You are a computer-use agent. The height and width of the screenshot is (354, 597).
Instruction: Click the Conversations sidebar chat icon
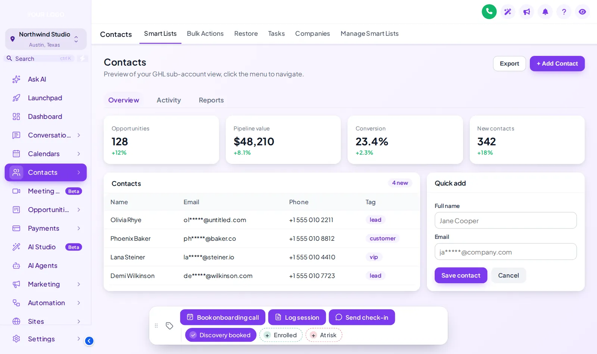tap(16, 135)
